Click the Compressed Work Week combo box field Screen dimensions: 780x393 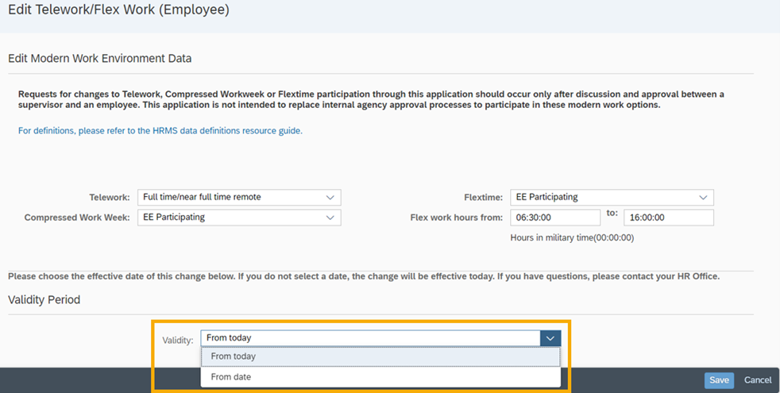230,217
